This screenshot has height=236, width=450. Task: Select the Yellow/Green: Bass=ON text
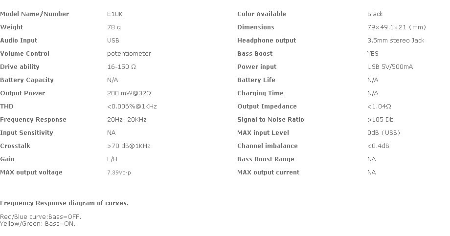[38, 224]
